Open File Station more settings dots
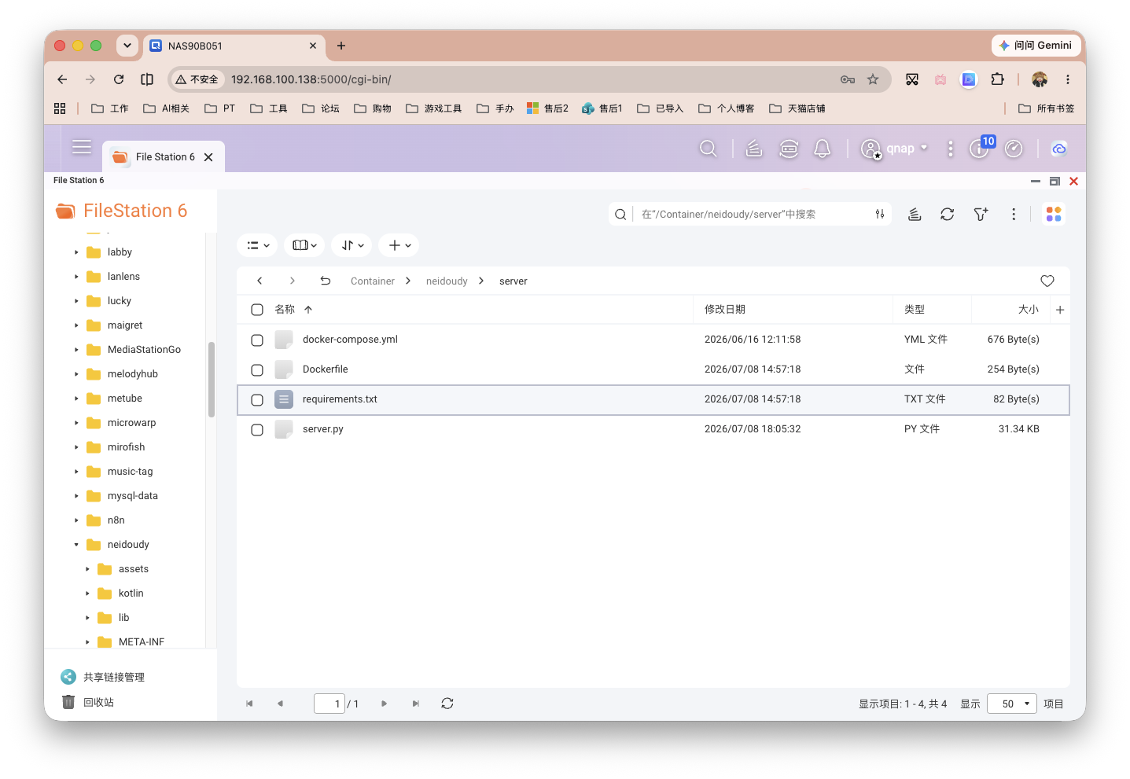The width and height of the screenshot is (1130, 779). (1014, 214)
